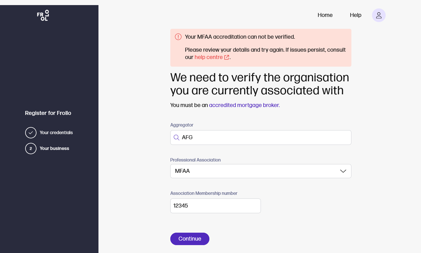Viewport: 421px width, 253px height.
Task: Focus the Association Membership number field
Action: [x=215, y=206]
